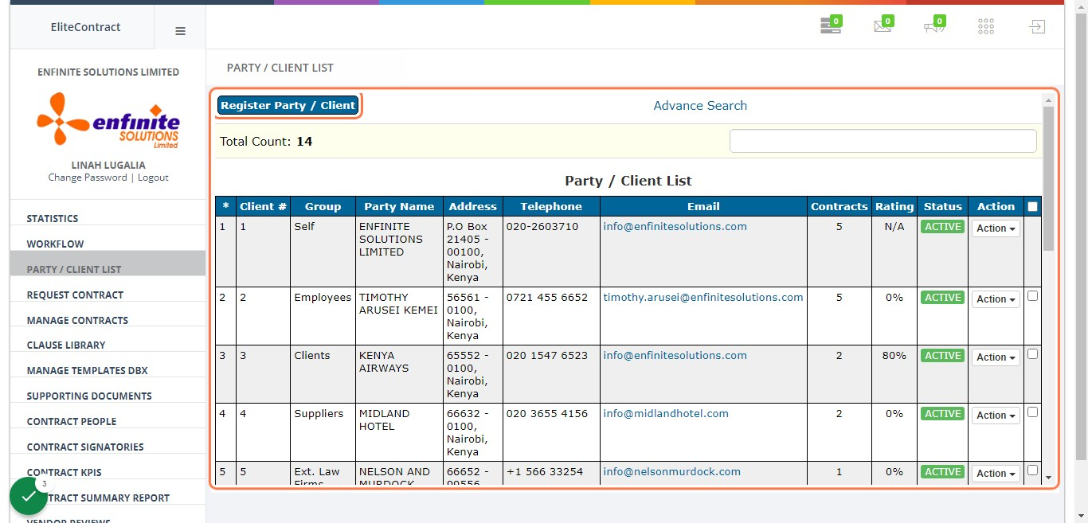The width and height of the screenshot is (1088, 523).
Task: Toggle the hamburger sidebar menu icon
Action: point(180,31)
